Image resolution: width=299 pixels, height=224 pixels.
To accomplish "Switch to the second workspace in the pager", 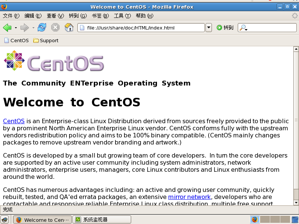I will pyautogui.click(x=265, y=220).
